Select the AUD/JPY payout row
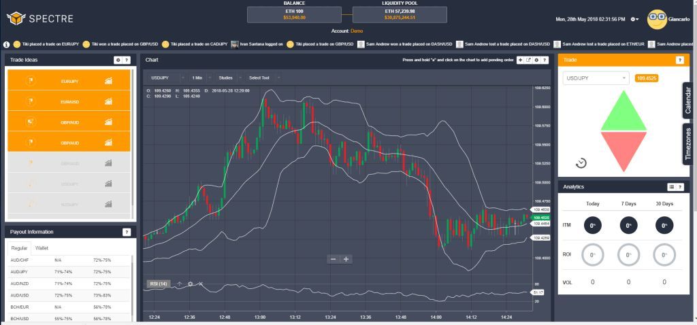Image resolution: width=697 pixels, height=325 pixels. (x=69, y=272)
